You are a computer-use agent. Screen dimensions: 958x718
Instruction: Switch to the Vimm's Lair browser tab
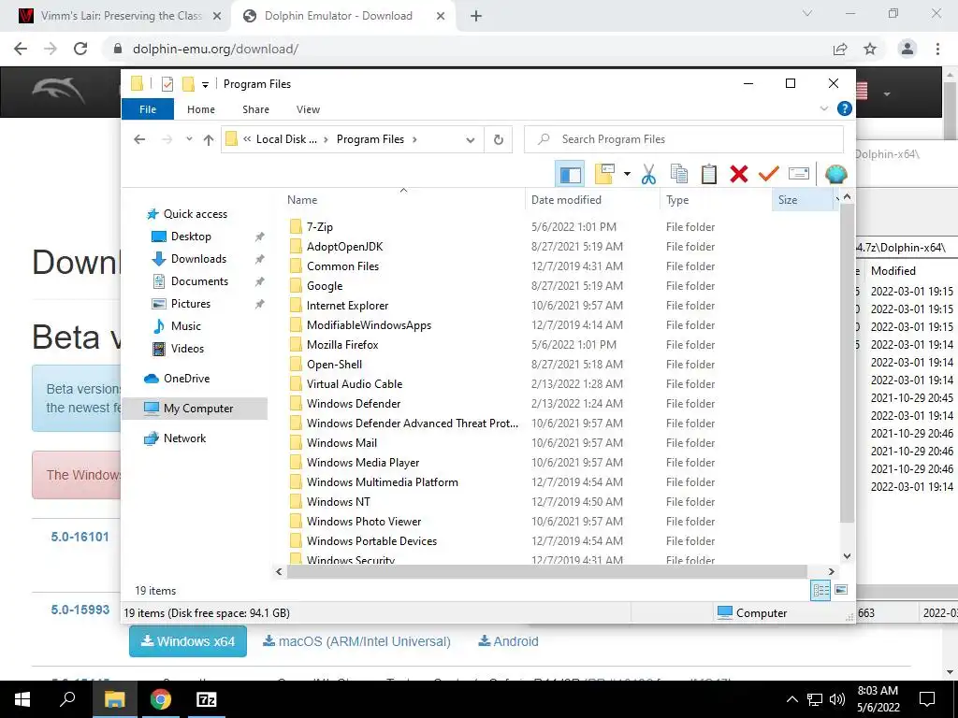121,16
